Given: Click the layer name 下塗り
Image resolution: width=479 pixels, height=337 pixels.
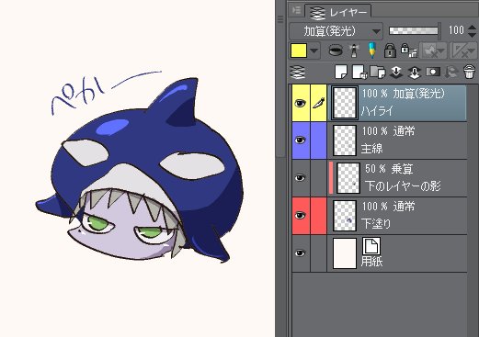Looking at the screenshot, I should (x=376, y=224).
